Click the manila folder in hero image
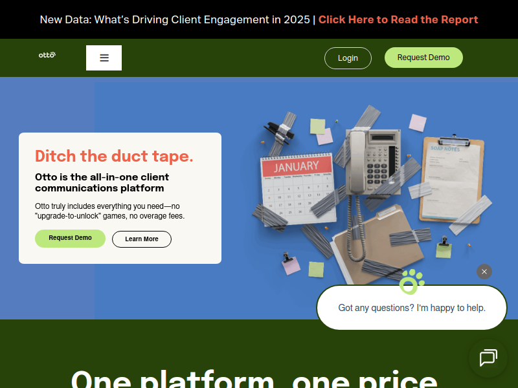 [x=378, y=246]
